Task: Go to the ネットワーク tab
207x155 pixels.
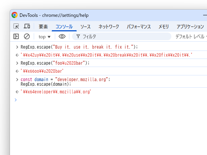Action: point(109,27)
